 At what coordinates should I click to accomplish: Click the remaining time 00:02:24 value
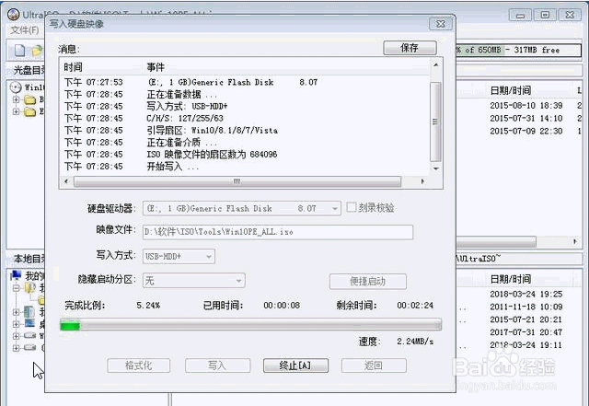pos(415,306)
